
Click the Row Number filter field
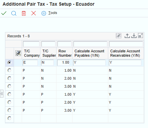coord(64,44)
